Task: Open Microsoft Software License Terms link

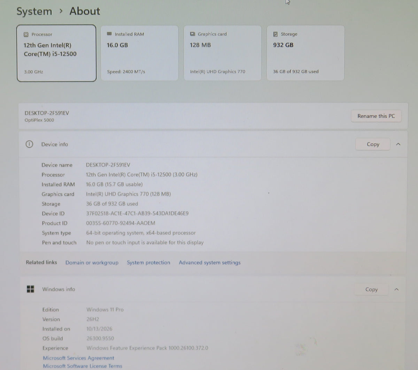Action: tap(83, 366)
